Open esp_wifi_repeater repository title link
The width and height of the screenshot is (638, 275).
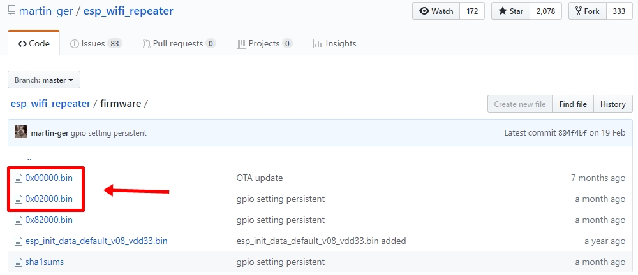128,11
